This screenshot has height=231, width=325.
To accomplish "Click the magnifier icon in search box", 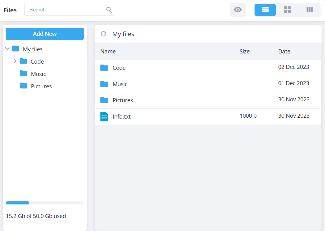I will (109, 10).
